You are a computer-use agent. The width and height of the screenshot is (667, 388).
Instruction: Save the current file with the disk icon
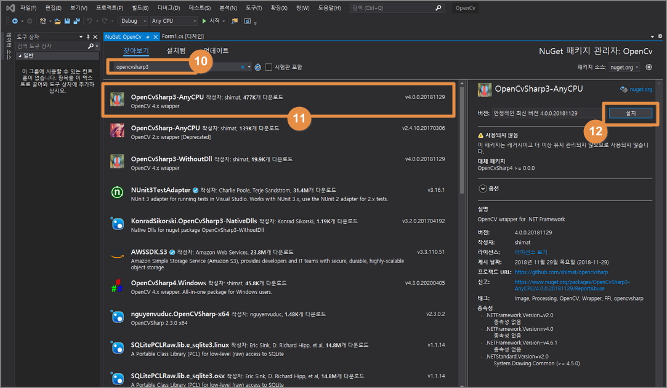(x=67, y=21)
